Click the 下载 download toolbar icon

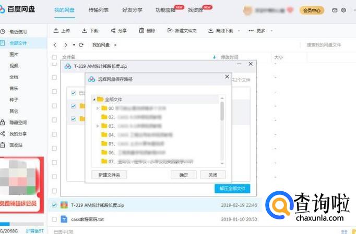coord(85,30)
